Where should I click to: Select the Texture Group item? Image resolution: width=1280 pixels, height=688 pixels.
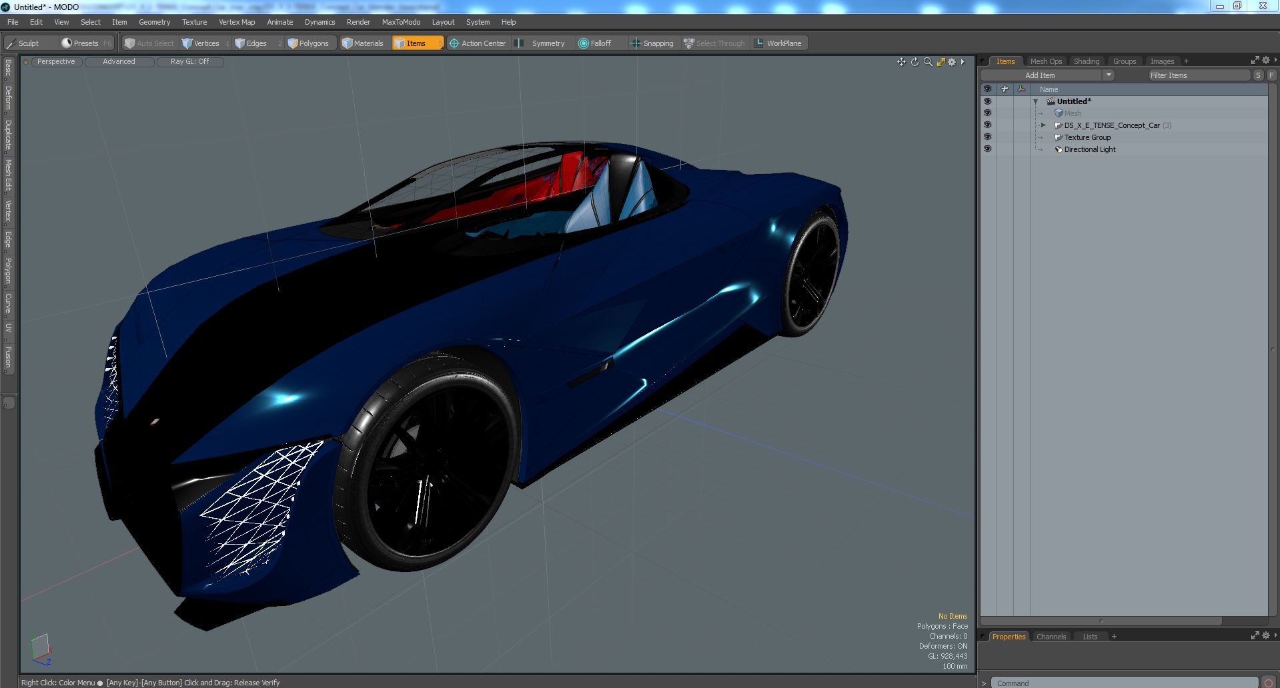pos(1087,137)
